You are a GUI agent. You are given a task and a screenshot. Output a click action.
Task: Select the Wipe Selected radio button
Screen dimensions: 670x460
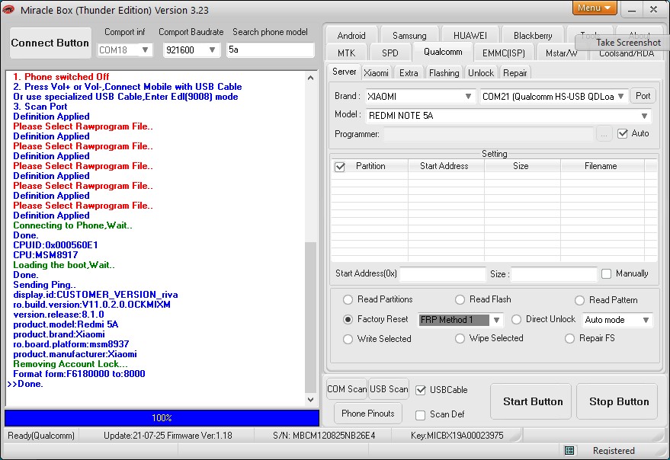coord(460,339)
